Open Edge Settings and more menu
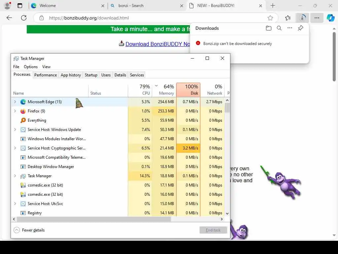 click(317, 18)
